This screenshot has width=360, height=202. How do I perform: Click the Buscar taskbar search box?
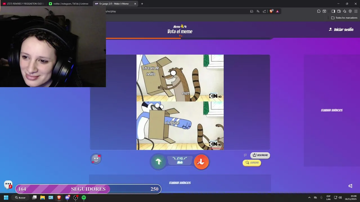(20, 198)
